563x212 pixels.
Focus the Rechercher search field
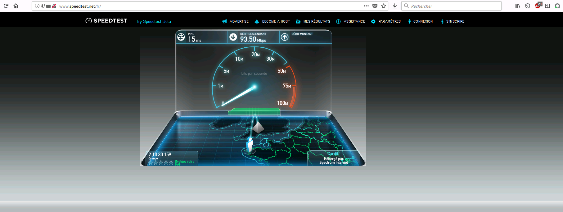point(451,6)
